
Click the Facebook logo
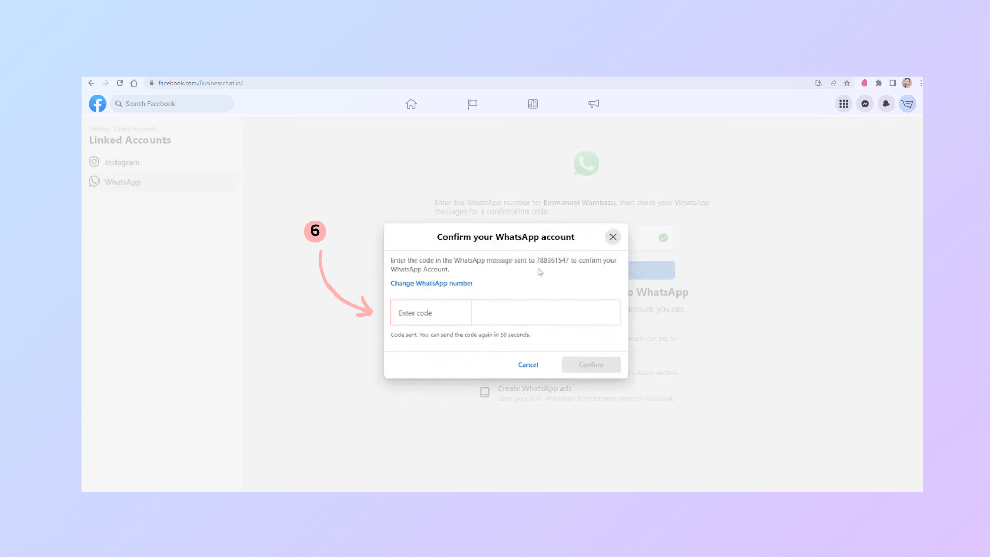tap(97, 104)
